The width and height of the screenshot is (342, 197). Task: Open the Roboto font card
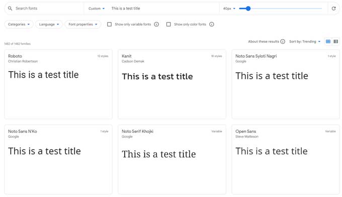pyautogui.click(x=58, y=84)
